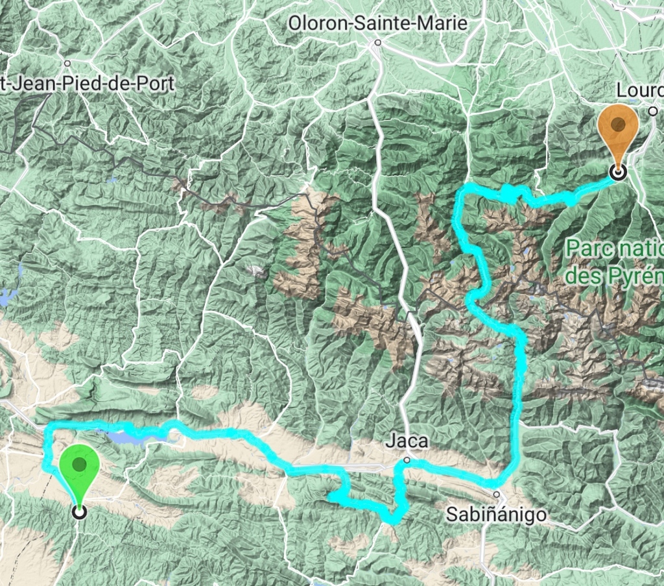The width and height of the screenshot is (664, 586).
Task: Select the Oloron-Sainte-Marie map label
Action: tap(378, 23)
